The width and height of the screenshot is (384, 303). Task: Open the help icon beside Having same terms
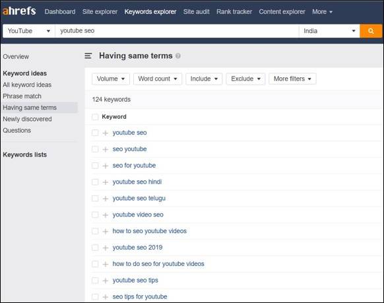(178, 56)
